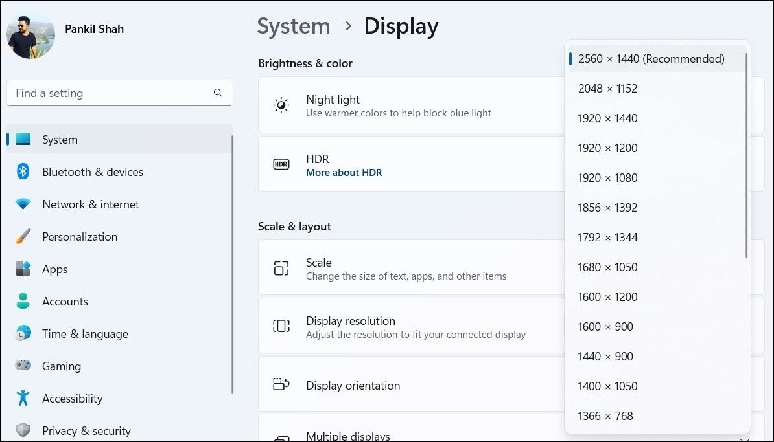Click the Multiple displays icon

(x=281, y=437)
